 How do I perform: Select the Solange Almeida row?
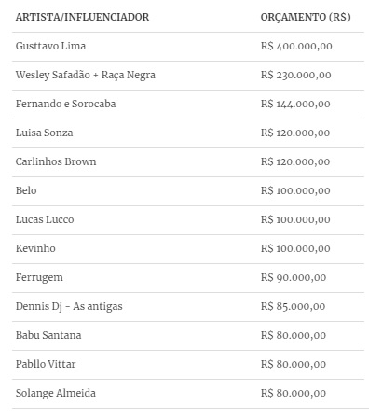(188, 393)
